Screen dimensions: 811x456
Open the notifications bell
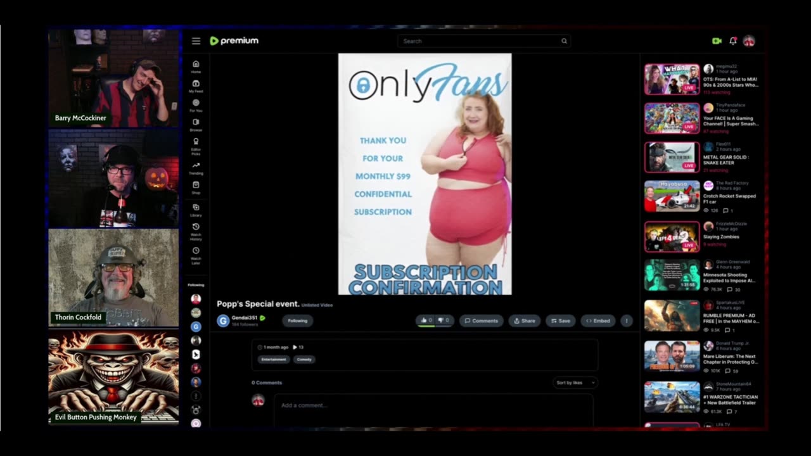(733, 41)
